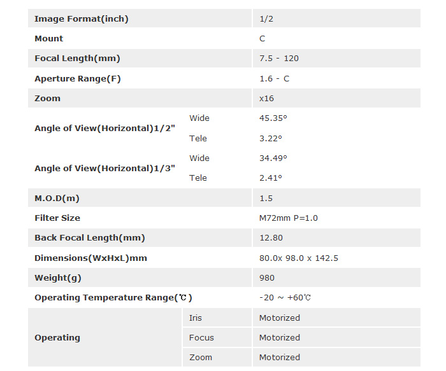The image size is (446, 371).
Task: Click the Motorized value in the bottom Zoom row
Action: 279,357
